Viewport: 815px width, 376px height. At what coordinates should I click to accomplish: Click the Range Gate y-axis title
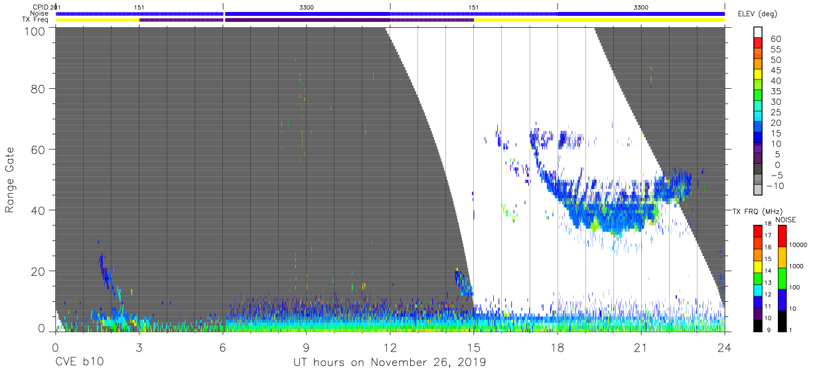click(10, 180)
